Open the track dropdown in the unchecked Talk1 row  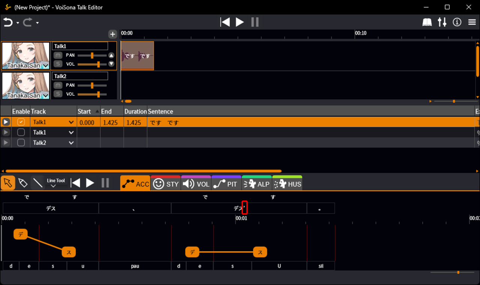[71, 132]
